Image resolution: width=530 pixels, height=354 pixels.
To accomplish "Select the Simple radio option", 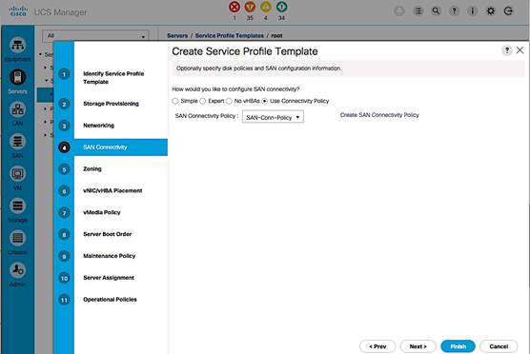I will [175, 101].
